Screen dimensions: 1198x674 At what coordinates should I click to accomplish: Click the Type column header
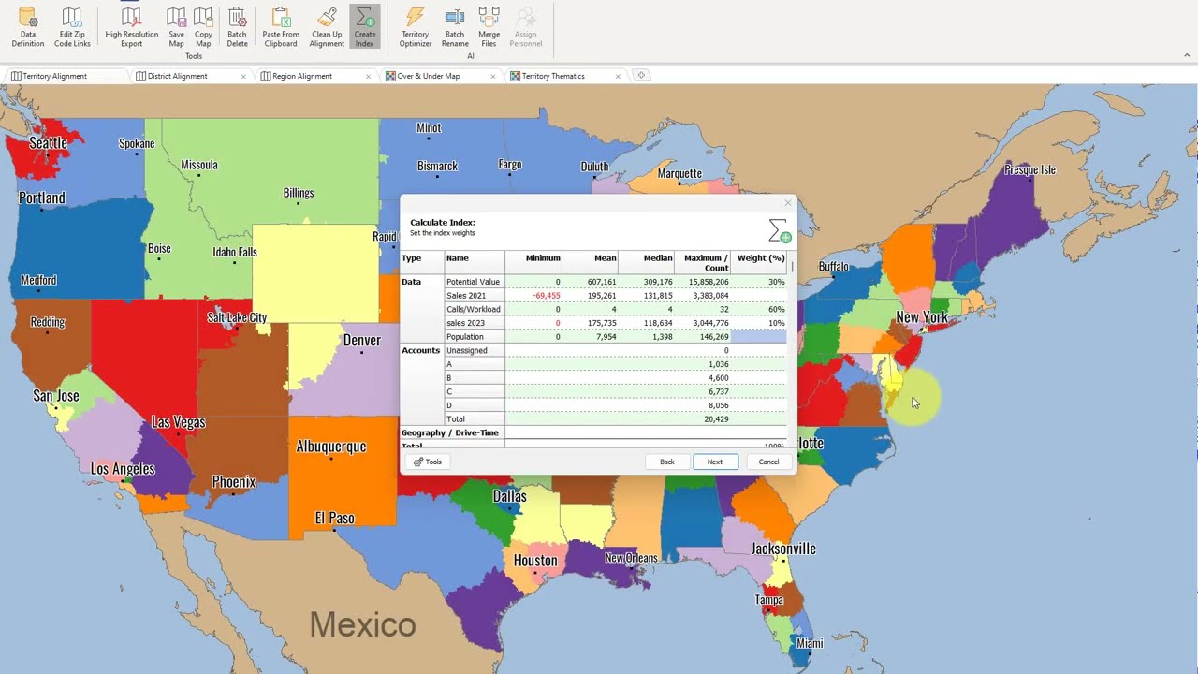422,262
